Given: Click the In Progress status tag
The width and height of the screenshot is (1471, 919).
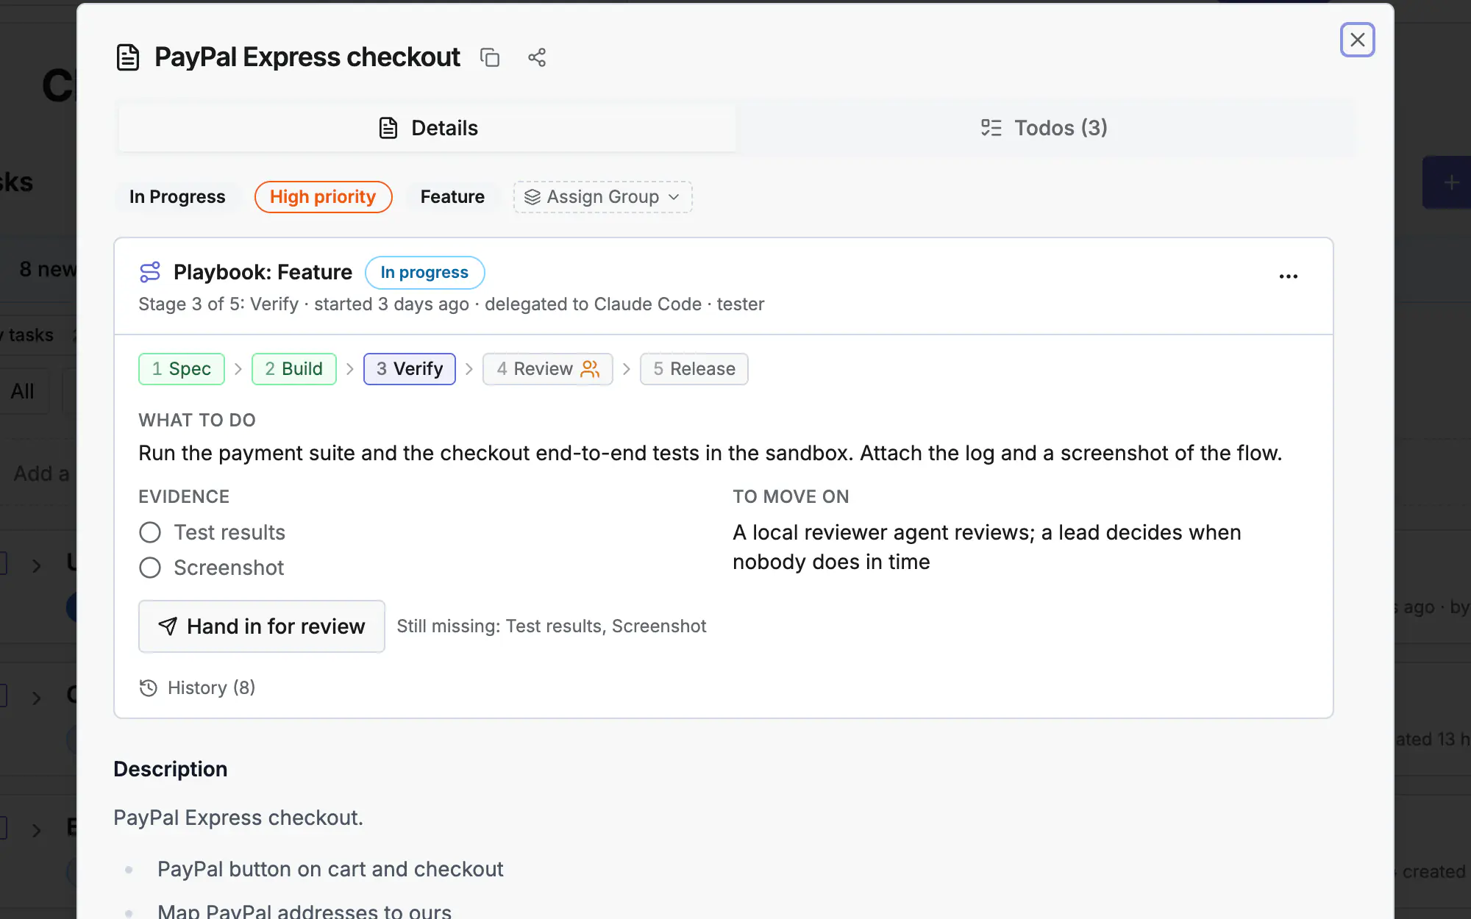Looking at the screenshot, I should pos(177,197).
